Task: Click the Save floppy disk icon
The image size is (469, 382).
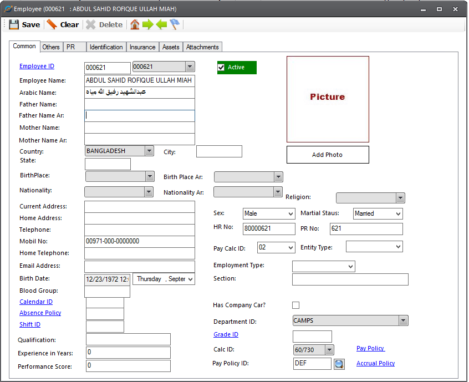Action: (14, 24)
